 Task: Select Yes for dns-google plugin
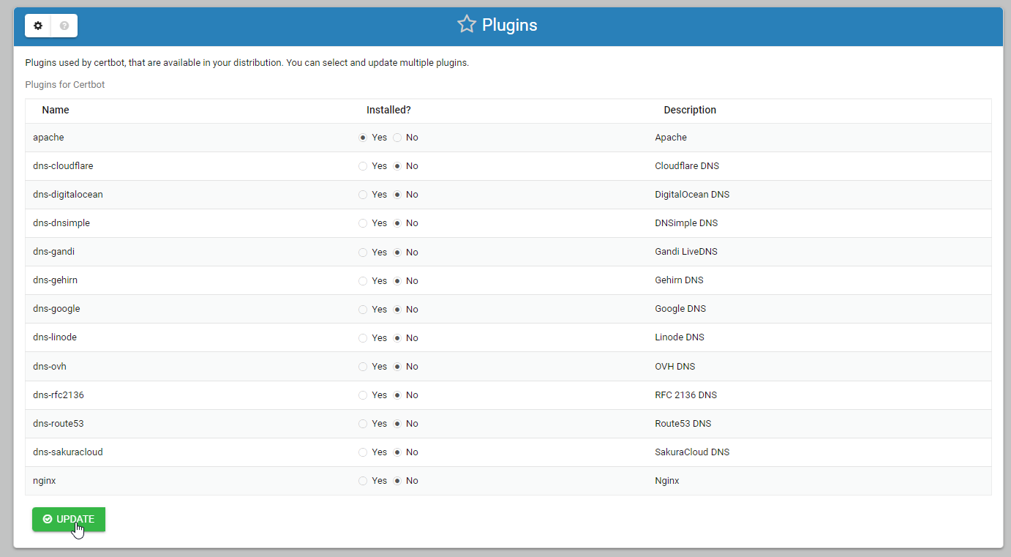(x=363, y=310)
